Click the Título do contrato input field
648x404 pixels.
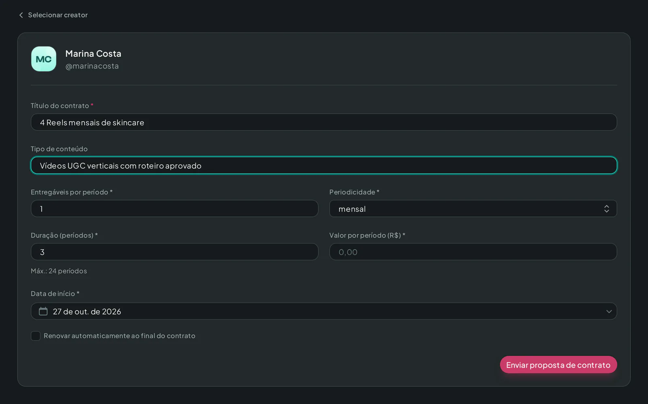324,122
